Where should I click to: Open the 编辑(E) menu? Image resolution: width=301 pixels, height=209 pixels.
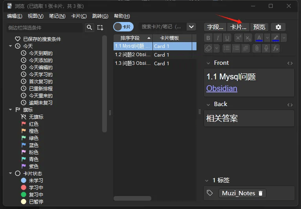15,16
